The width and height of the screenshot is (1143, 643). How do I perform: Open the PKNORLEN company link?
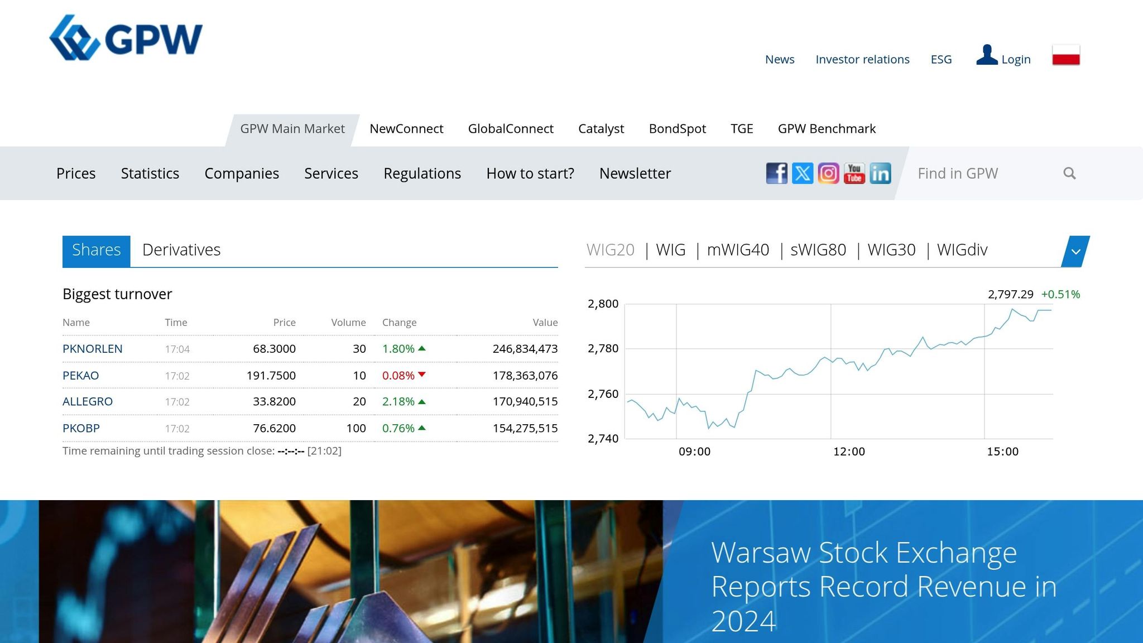pos(93,348)
